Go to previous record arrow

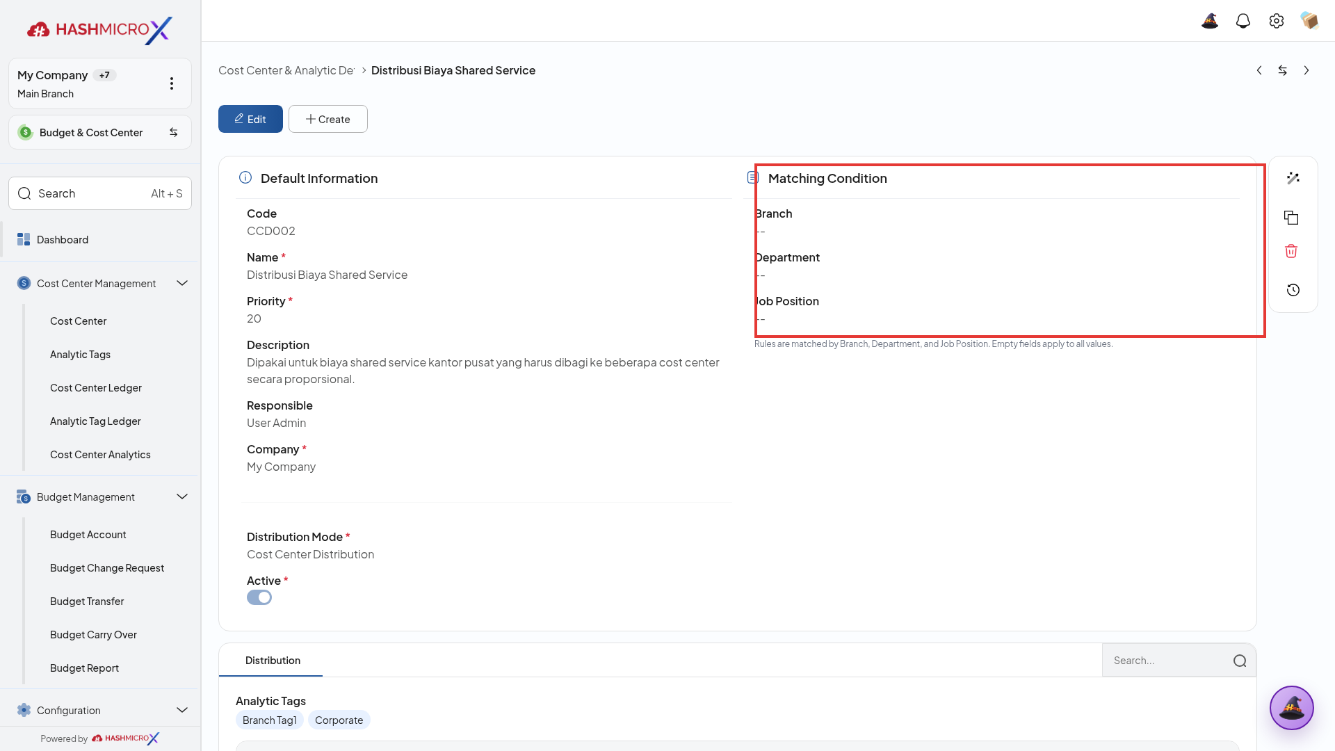point(1259,70)
